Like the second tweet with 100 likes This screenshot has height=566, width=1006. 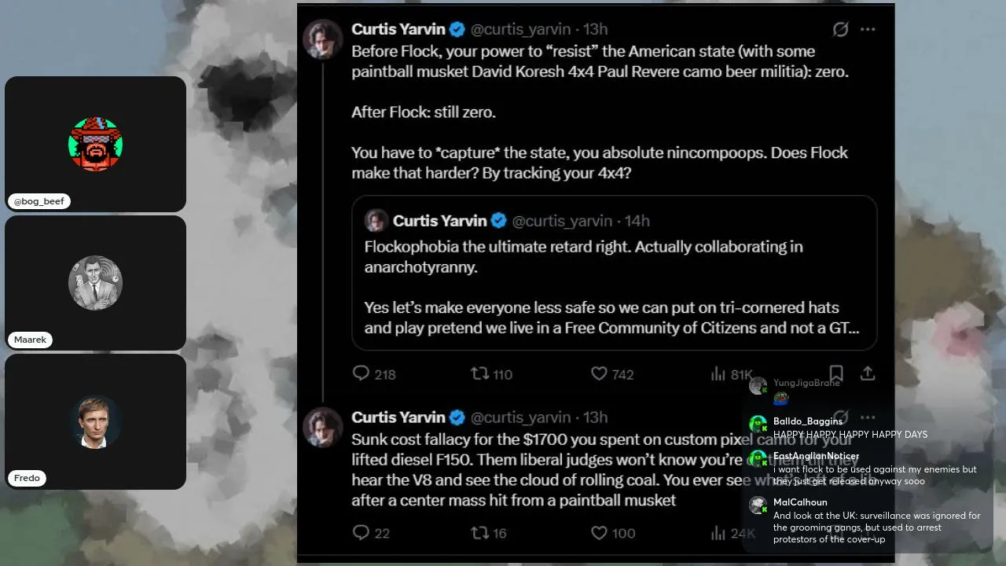613,533
